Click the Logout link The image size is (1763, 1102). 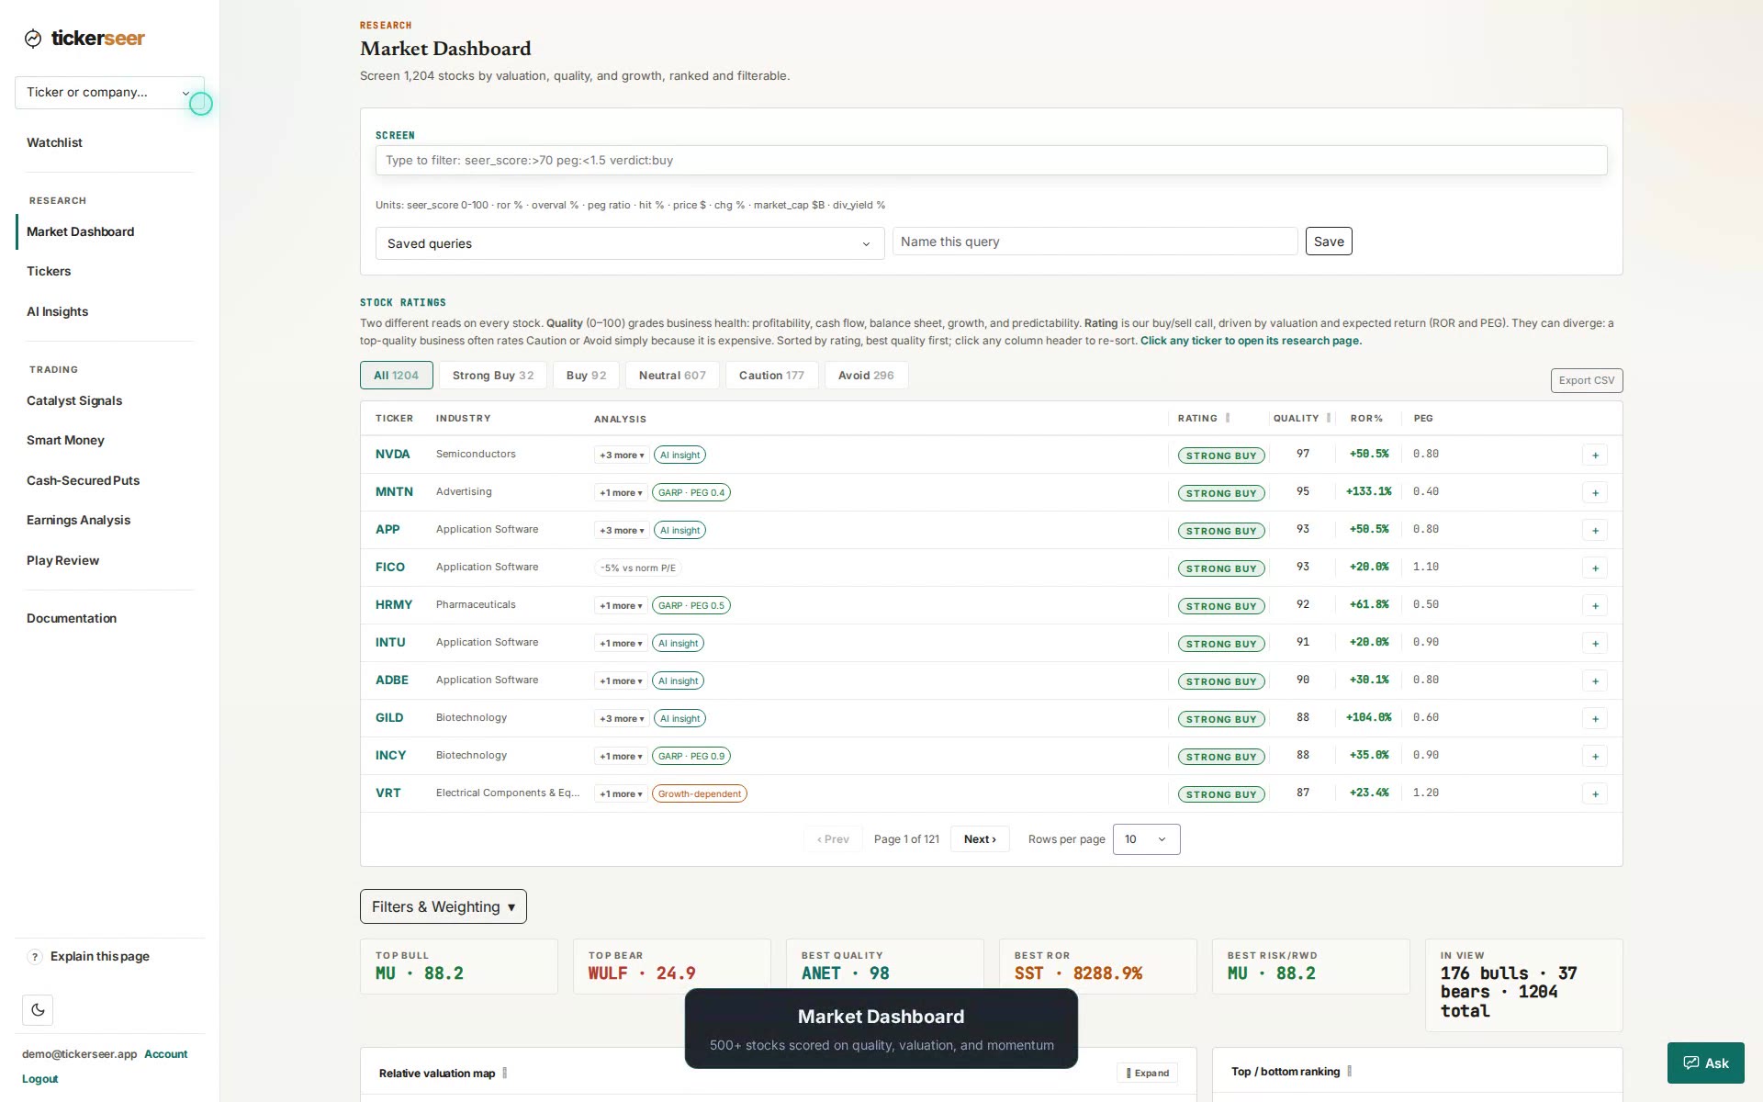click(39, 1079)
